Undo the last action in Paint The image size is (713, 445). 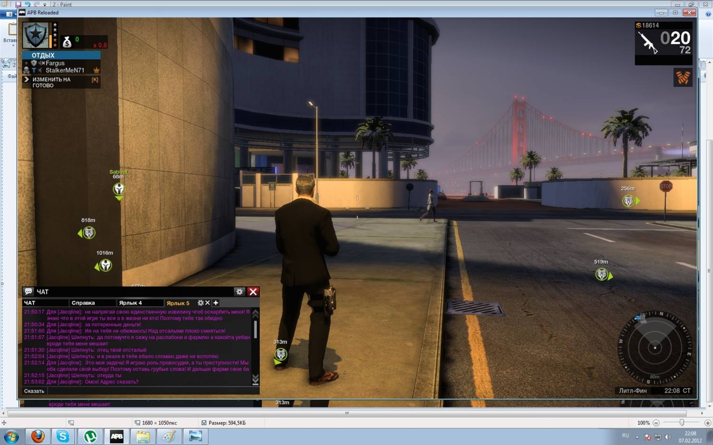point(27,4)
